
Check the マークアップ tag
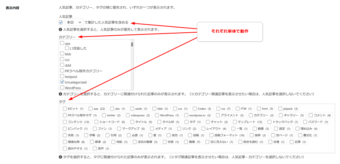(119, 128)
